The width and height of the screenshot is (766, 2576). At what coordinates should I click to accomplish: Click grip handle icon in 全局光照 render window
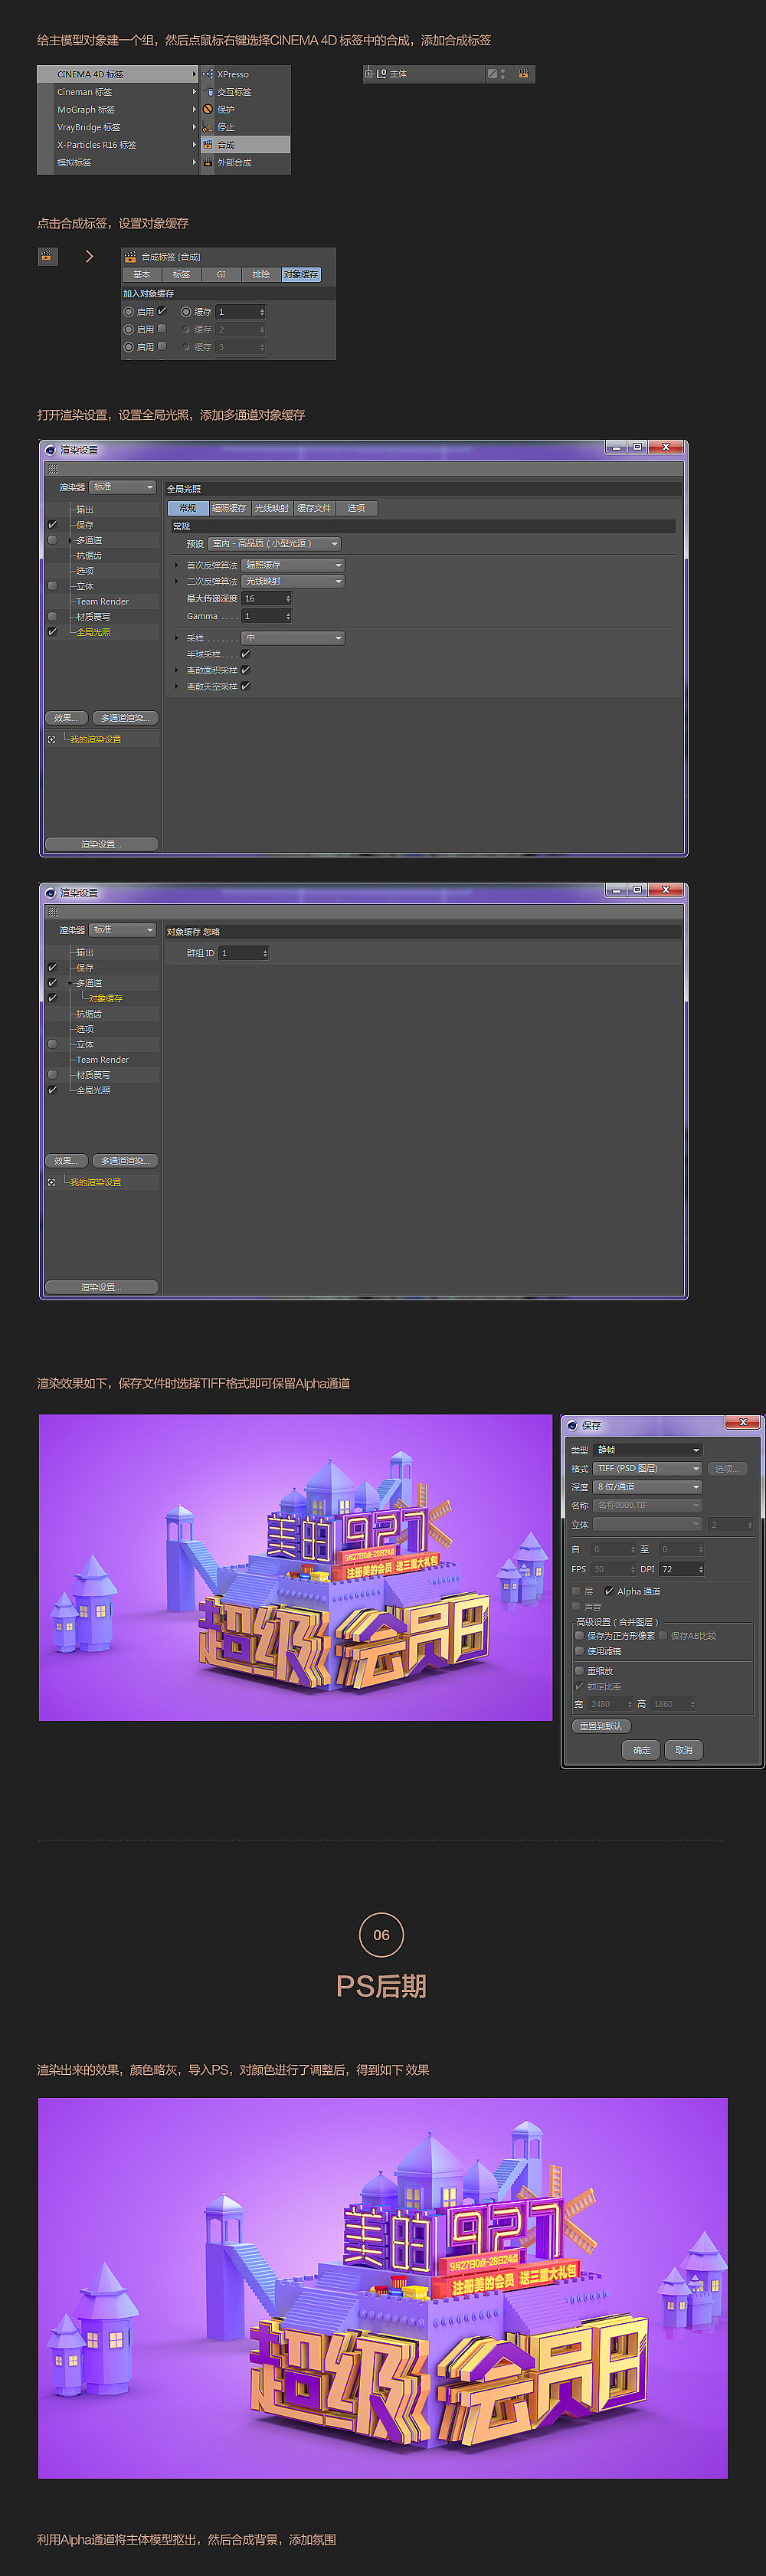[53, 469]
